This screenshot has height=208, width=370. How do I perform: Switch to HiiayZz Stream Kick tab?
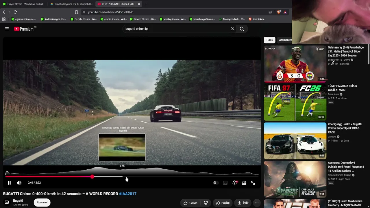[24, 4]
